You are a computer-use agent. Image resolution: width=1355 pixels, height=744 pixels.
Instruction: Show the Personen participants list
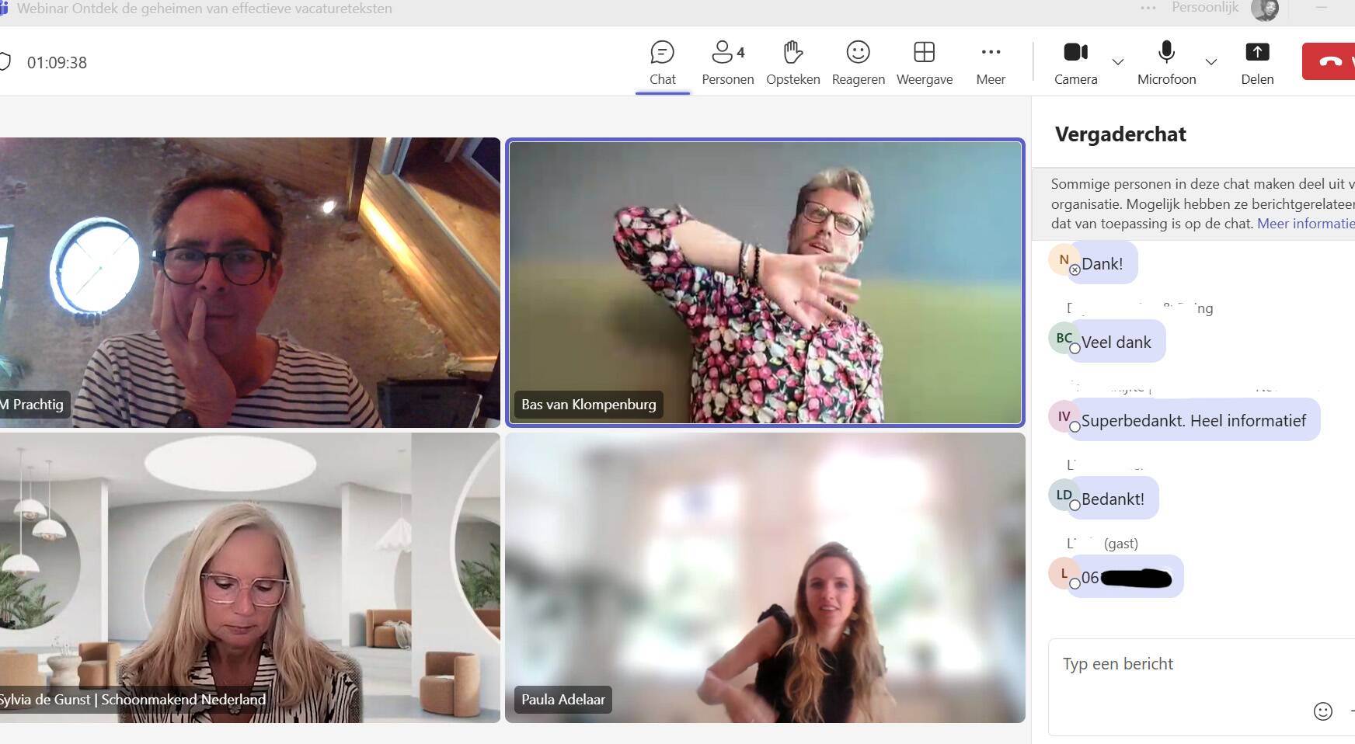pyautogui.click(x=727, y=62)
